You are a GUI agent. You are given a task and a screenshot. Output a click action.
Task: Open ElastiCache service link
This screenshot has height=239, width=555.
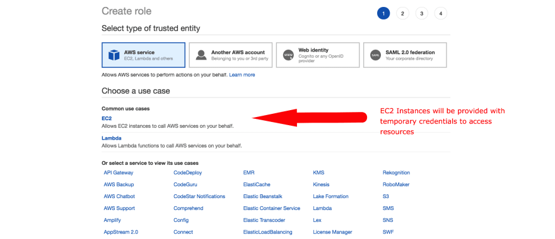[x=257, y=185]
